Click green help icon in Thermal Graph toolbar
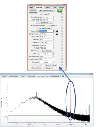97x127 pixels. point(63,76)
